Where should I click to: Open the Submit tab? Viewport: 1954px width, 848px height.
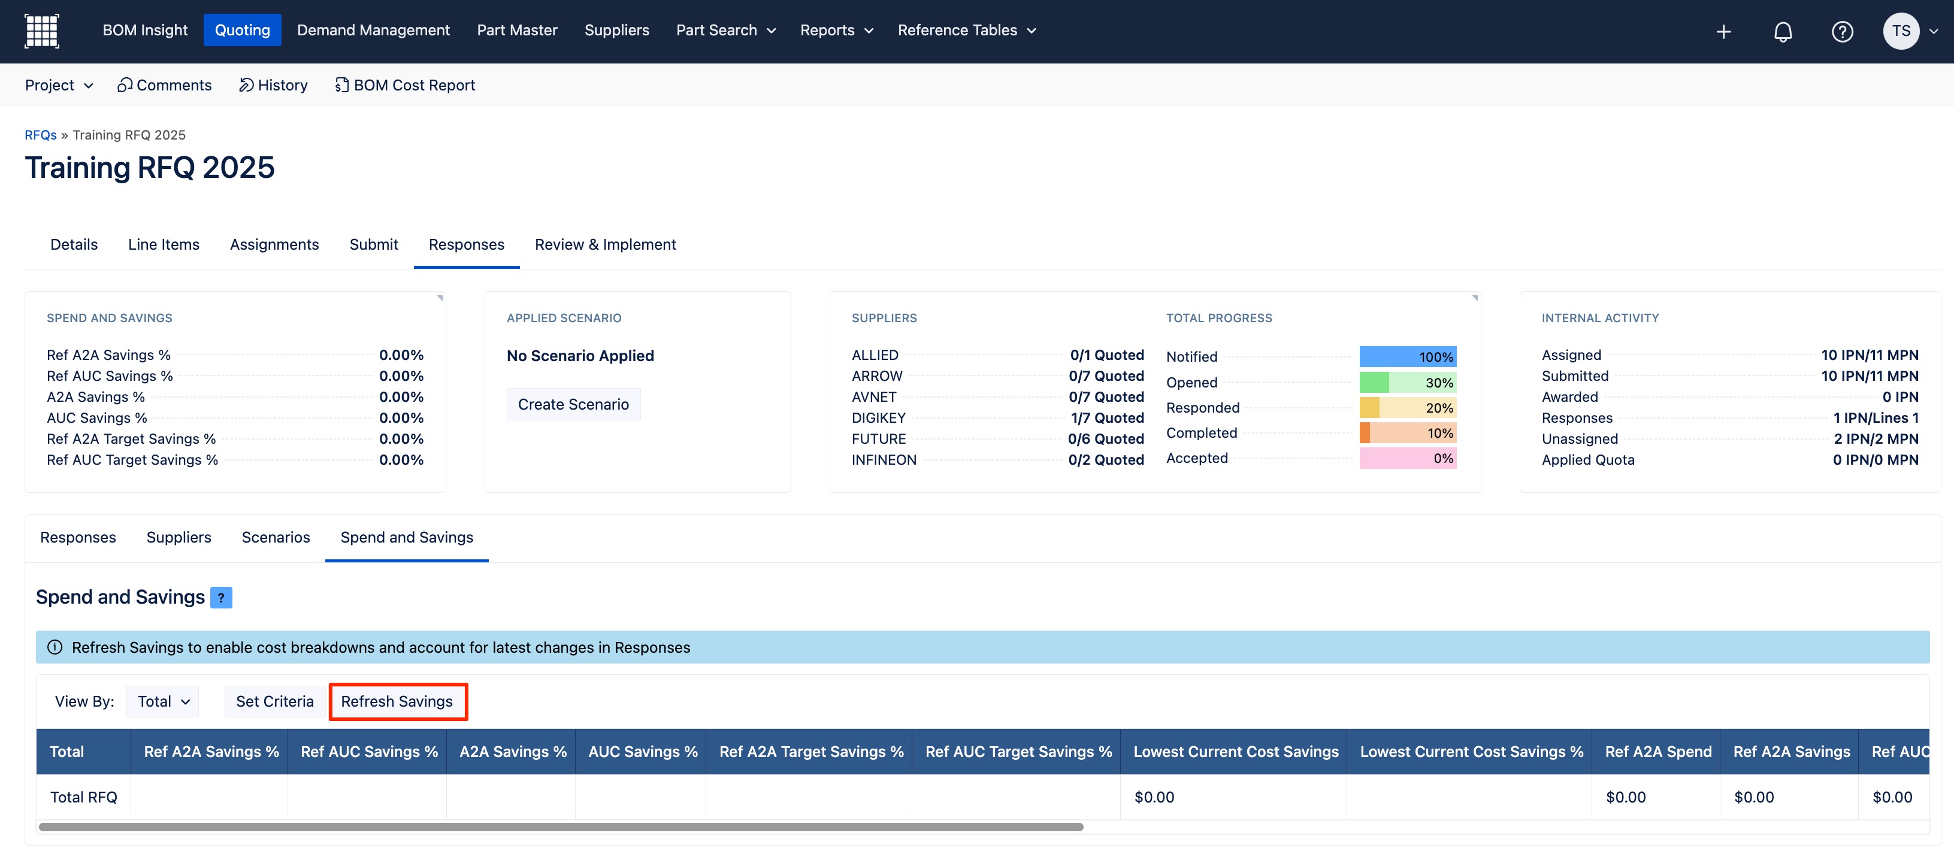373,244
